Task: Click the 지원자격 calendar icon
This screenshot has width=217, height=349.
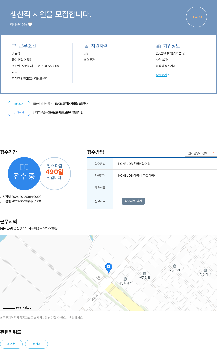Action: pyautogui.click(x=86, y=46)
